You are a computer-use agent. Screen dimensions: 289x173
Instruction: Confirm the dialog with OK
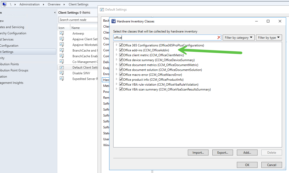(247, 165)
